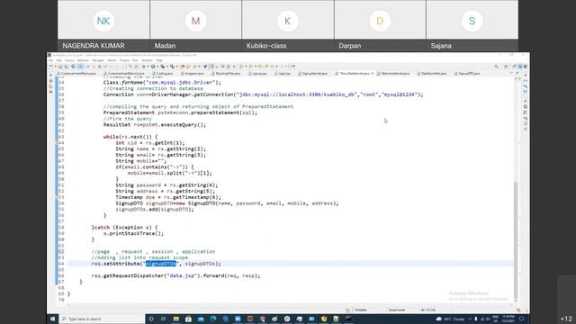This screenshot has width=576, height=324.
Task: Click the taskbar search box
Action: click(x=102, y=319)
